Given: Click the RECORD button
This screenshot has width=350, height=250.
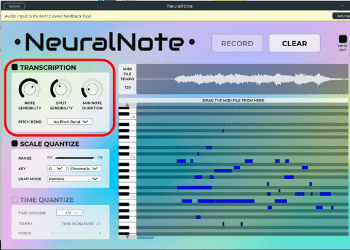Looking at the screenshot, I should (237, 43).
